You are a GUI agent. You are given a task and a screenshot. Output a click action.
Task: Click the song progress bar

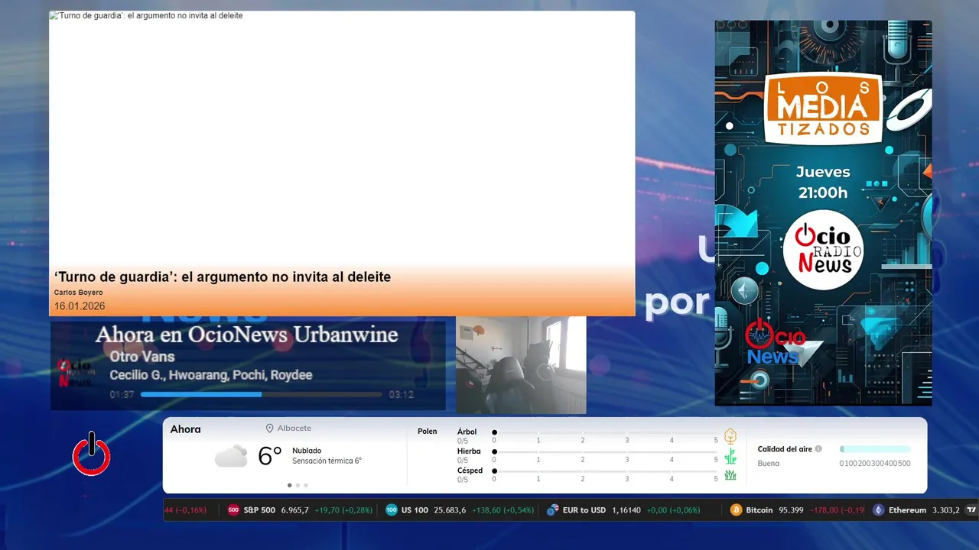[262, 395]
